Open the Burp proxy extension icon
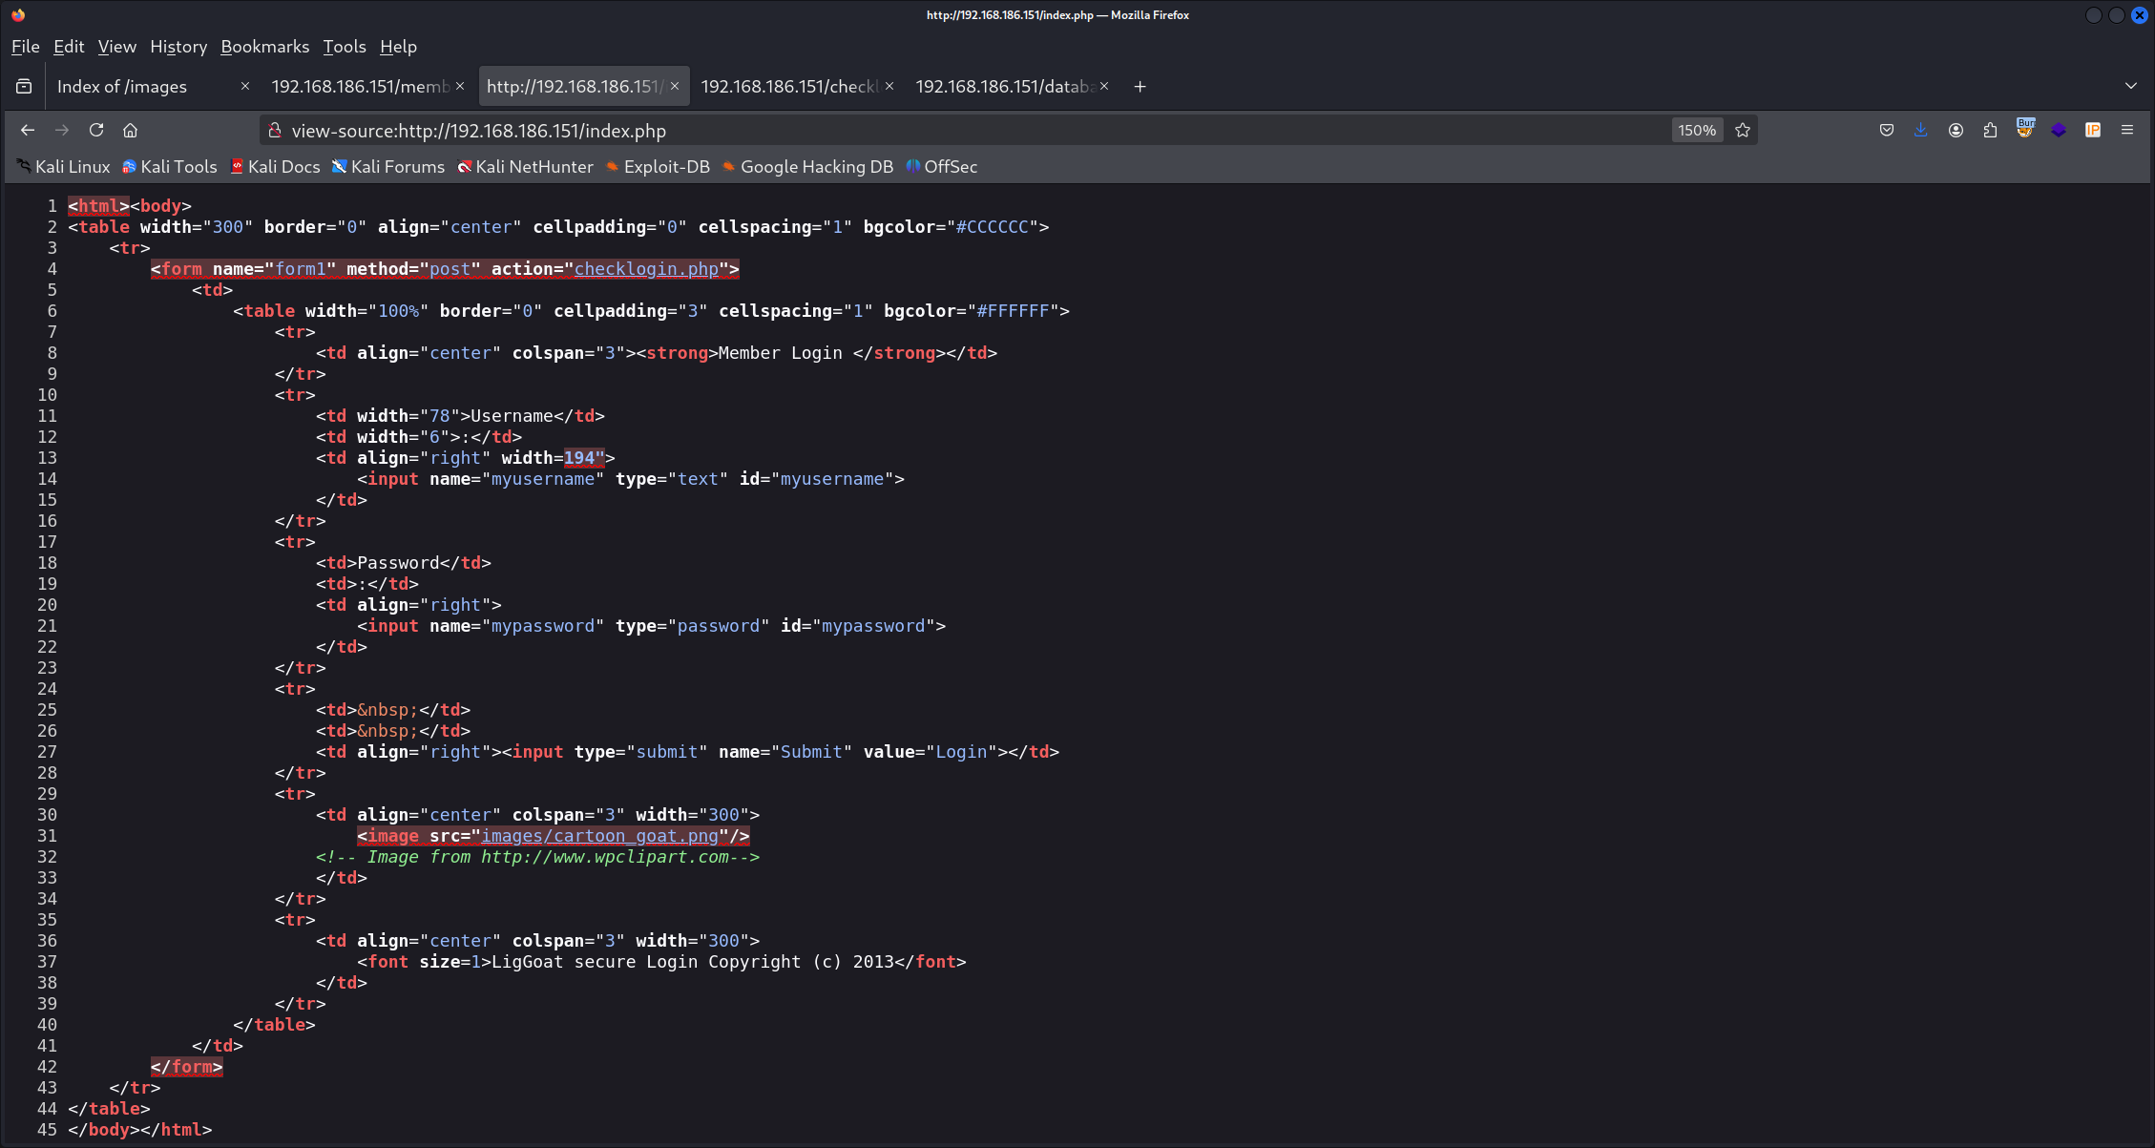The height and width of the screenshot is (1148, 2155). pos(2024,128)
